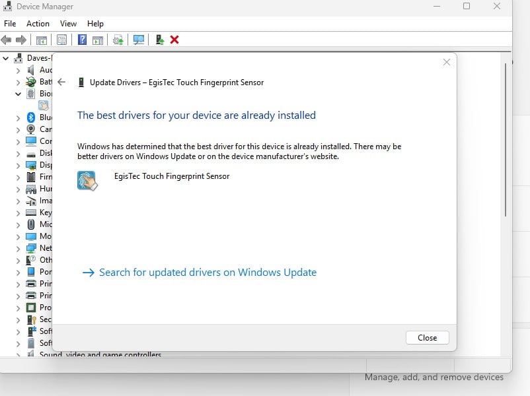Select the Keyboards category icon
Image resolution: width=530 pixels, height=396 pixels.
[31, 213]
